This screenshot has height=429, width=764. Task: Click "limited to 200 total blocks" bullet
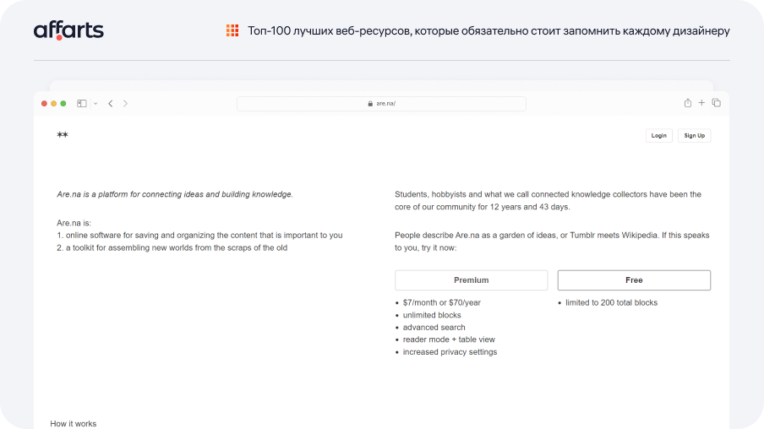click(611, 302)
